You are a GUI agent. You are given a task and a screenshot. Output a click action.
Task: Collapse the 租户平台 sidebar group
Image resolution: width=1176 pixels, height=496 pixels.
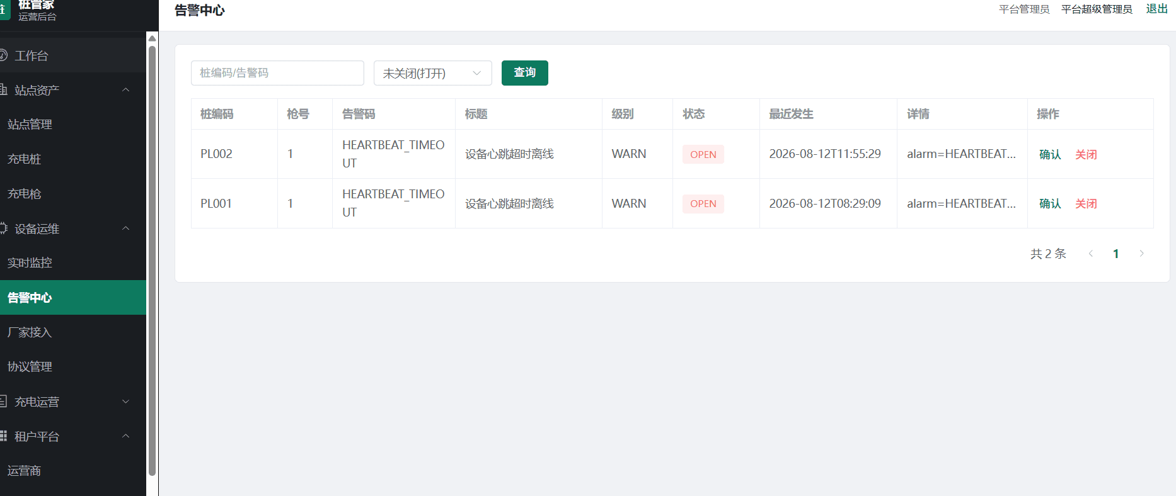pyautogui.click(x=73, y=436)
